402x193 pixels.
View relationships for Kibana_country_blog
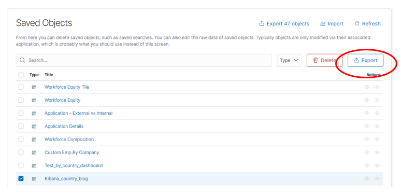(x=377, y=178)
